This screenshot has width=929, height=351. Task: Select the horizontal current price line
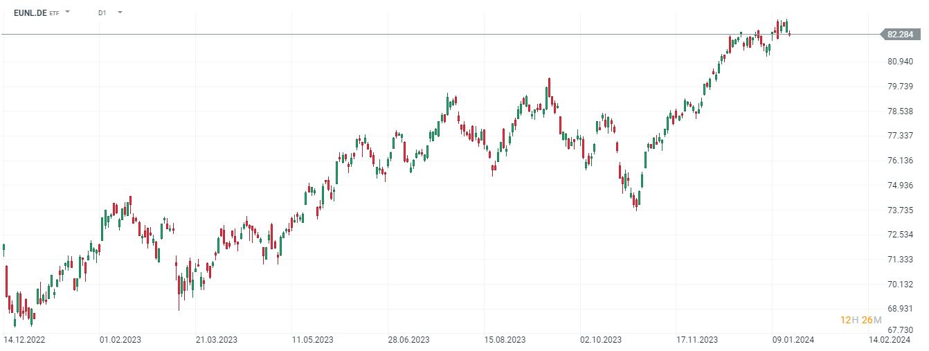click(x=415, y=34)
